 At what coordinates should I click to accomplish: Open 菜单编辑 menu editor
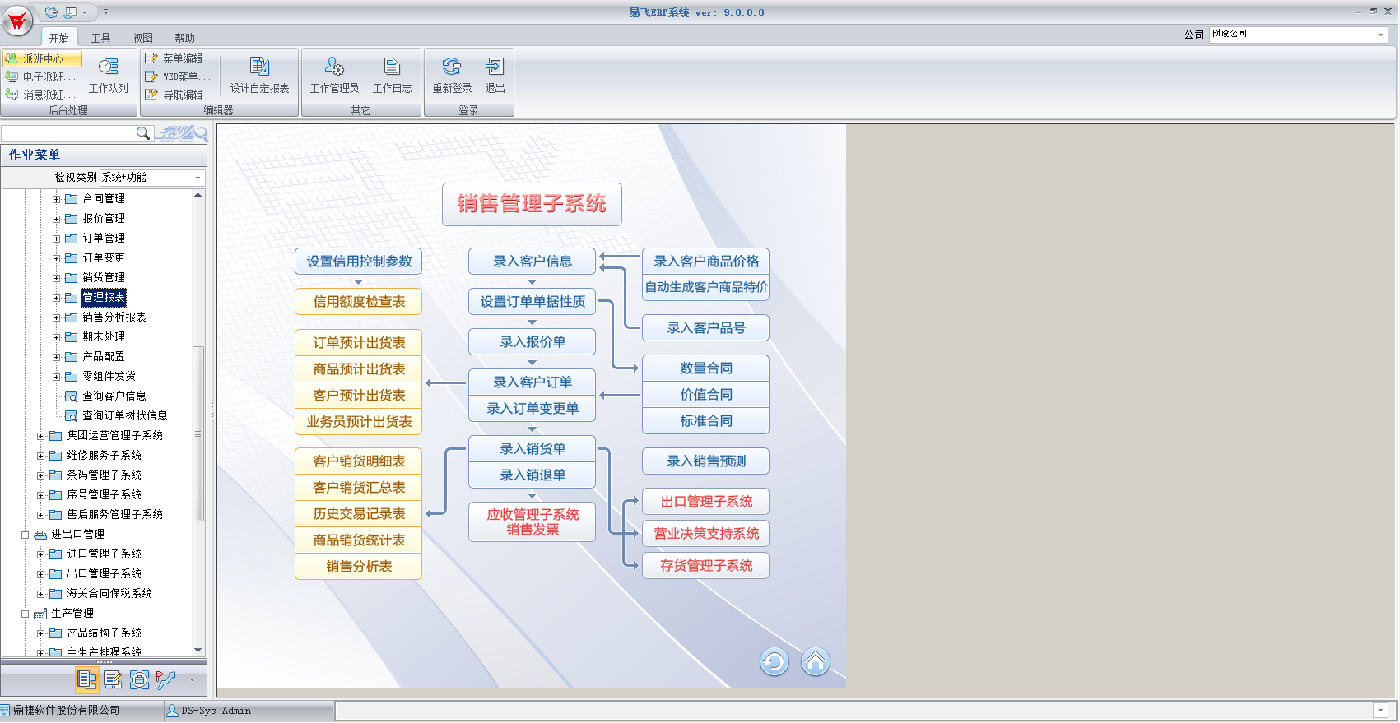coord(174,58)
